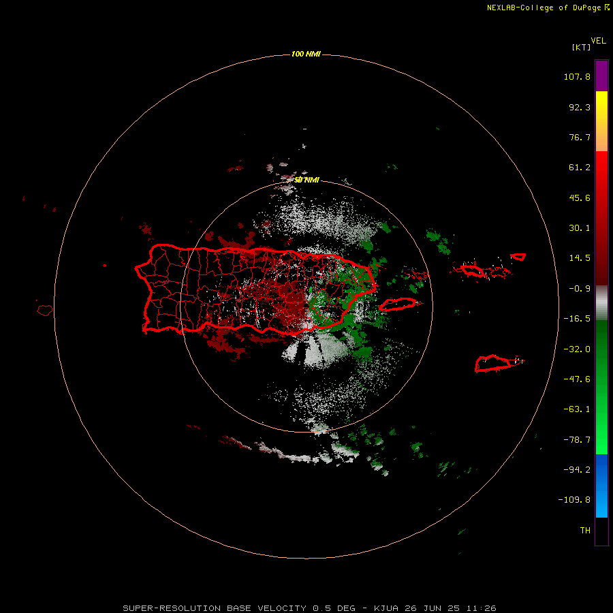Image resolution: width=613 pixels, height=613 pixels.
Task: Click the purple segment of the color bar
Action: click(601, 76)
